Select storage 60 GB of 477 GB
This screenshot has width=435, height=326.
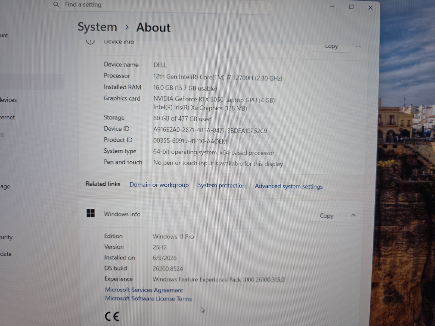click(x=182, y=119)
